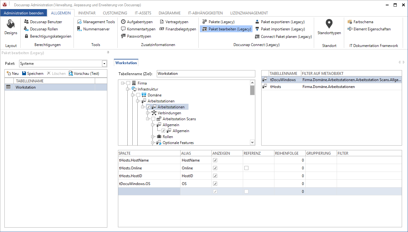The width and height of the screenshot is (408, 232).
Task: Open the Paket dropdown
Action: [x=104, y=64]
